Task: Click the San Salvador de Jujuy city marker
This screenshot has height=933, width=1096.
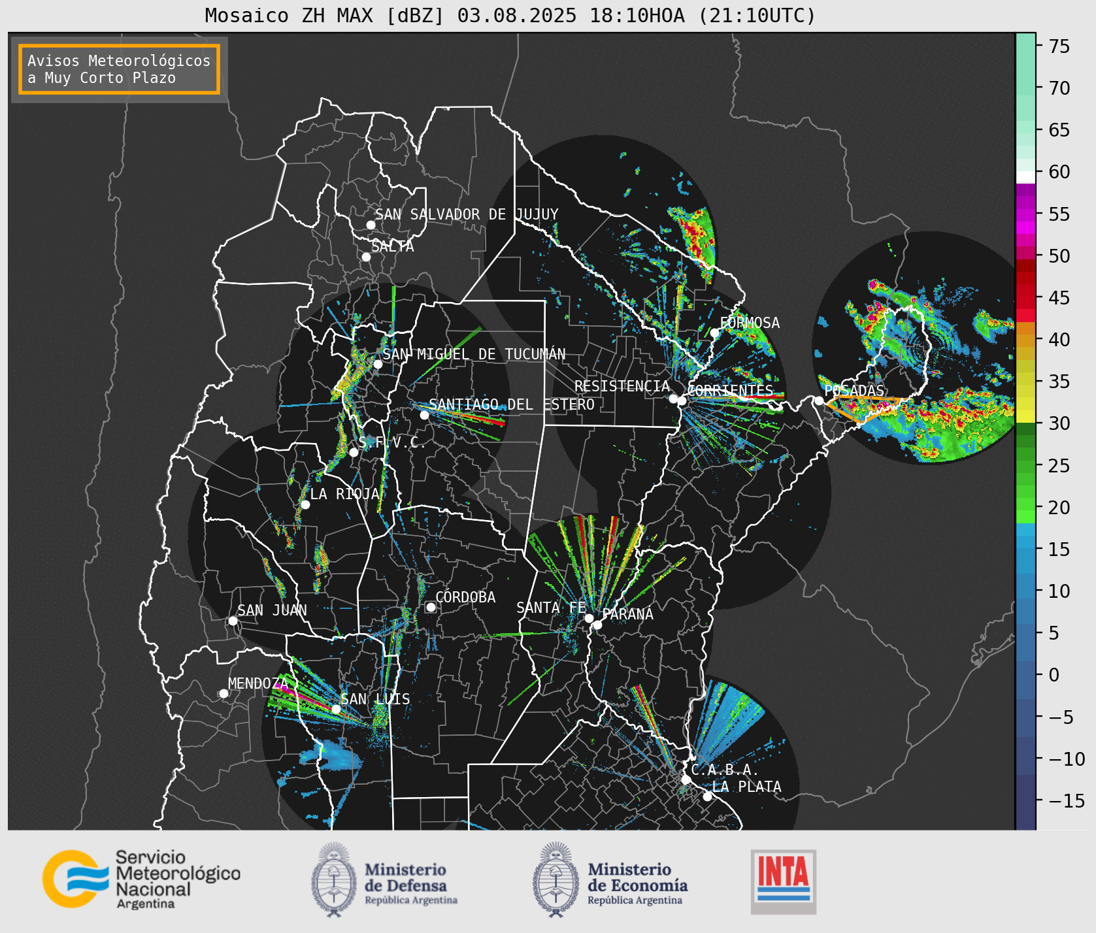Action: coord(371,225)
